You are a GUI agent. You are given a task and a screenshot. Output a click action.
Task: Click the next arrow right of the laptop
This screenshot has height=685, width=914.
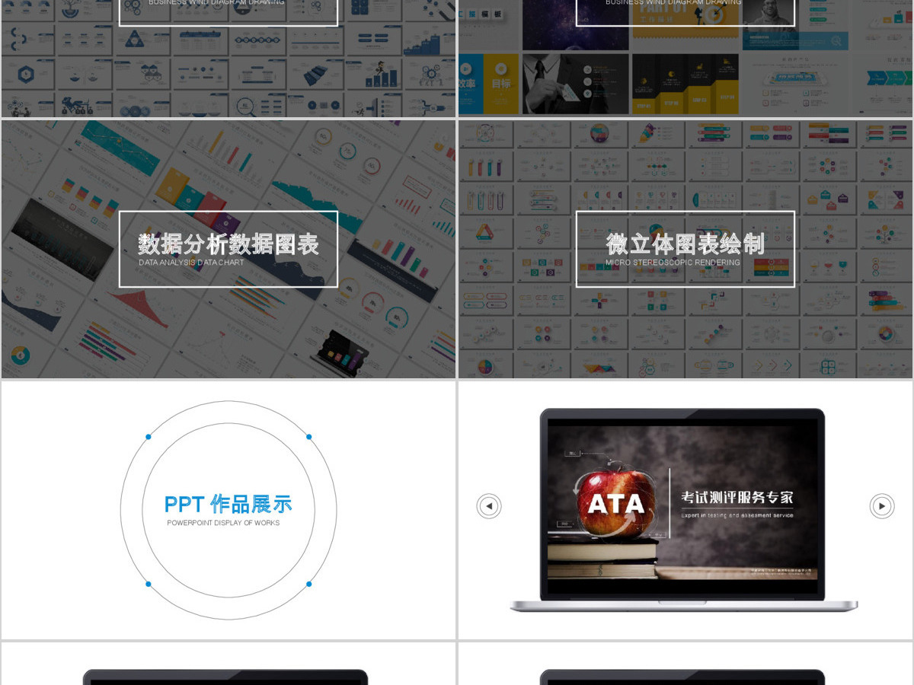(882, 506)
